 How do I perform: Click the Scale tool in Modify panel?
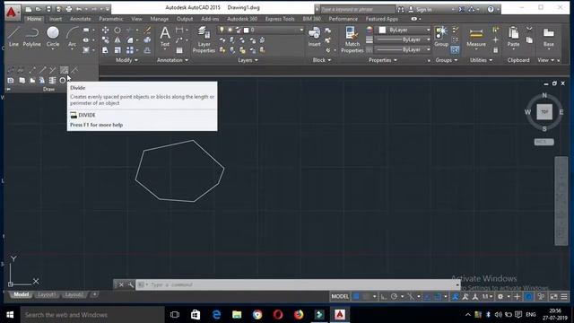click(x=117, y=50)
